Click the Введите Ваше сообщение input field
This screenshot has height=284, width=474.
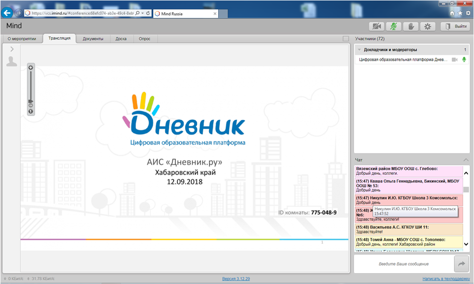coord(404,264)
